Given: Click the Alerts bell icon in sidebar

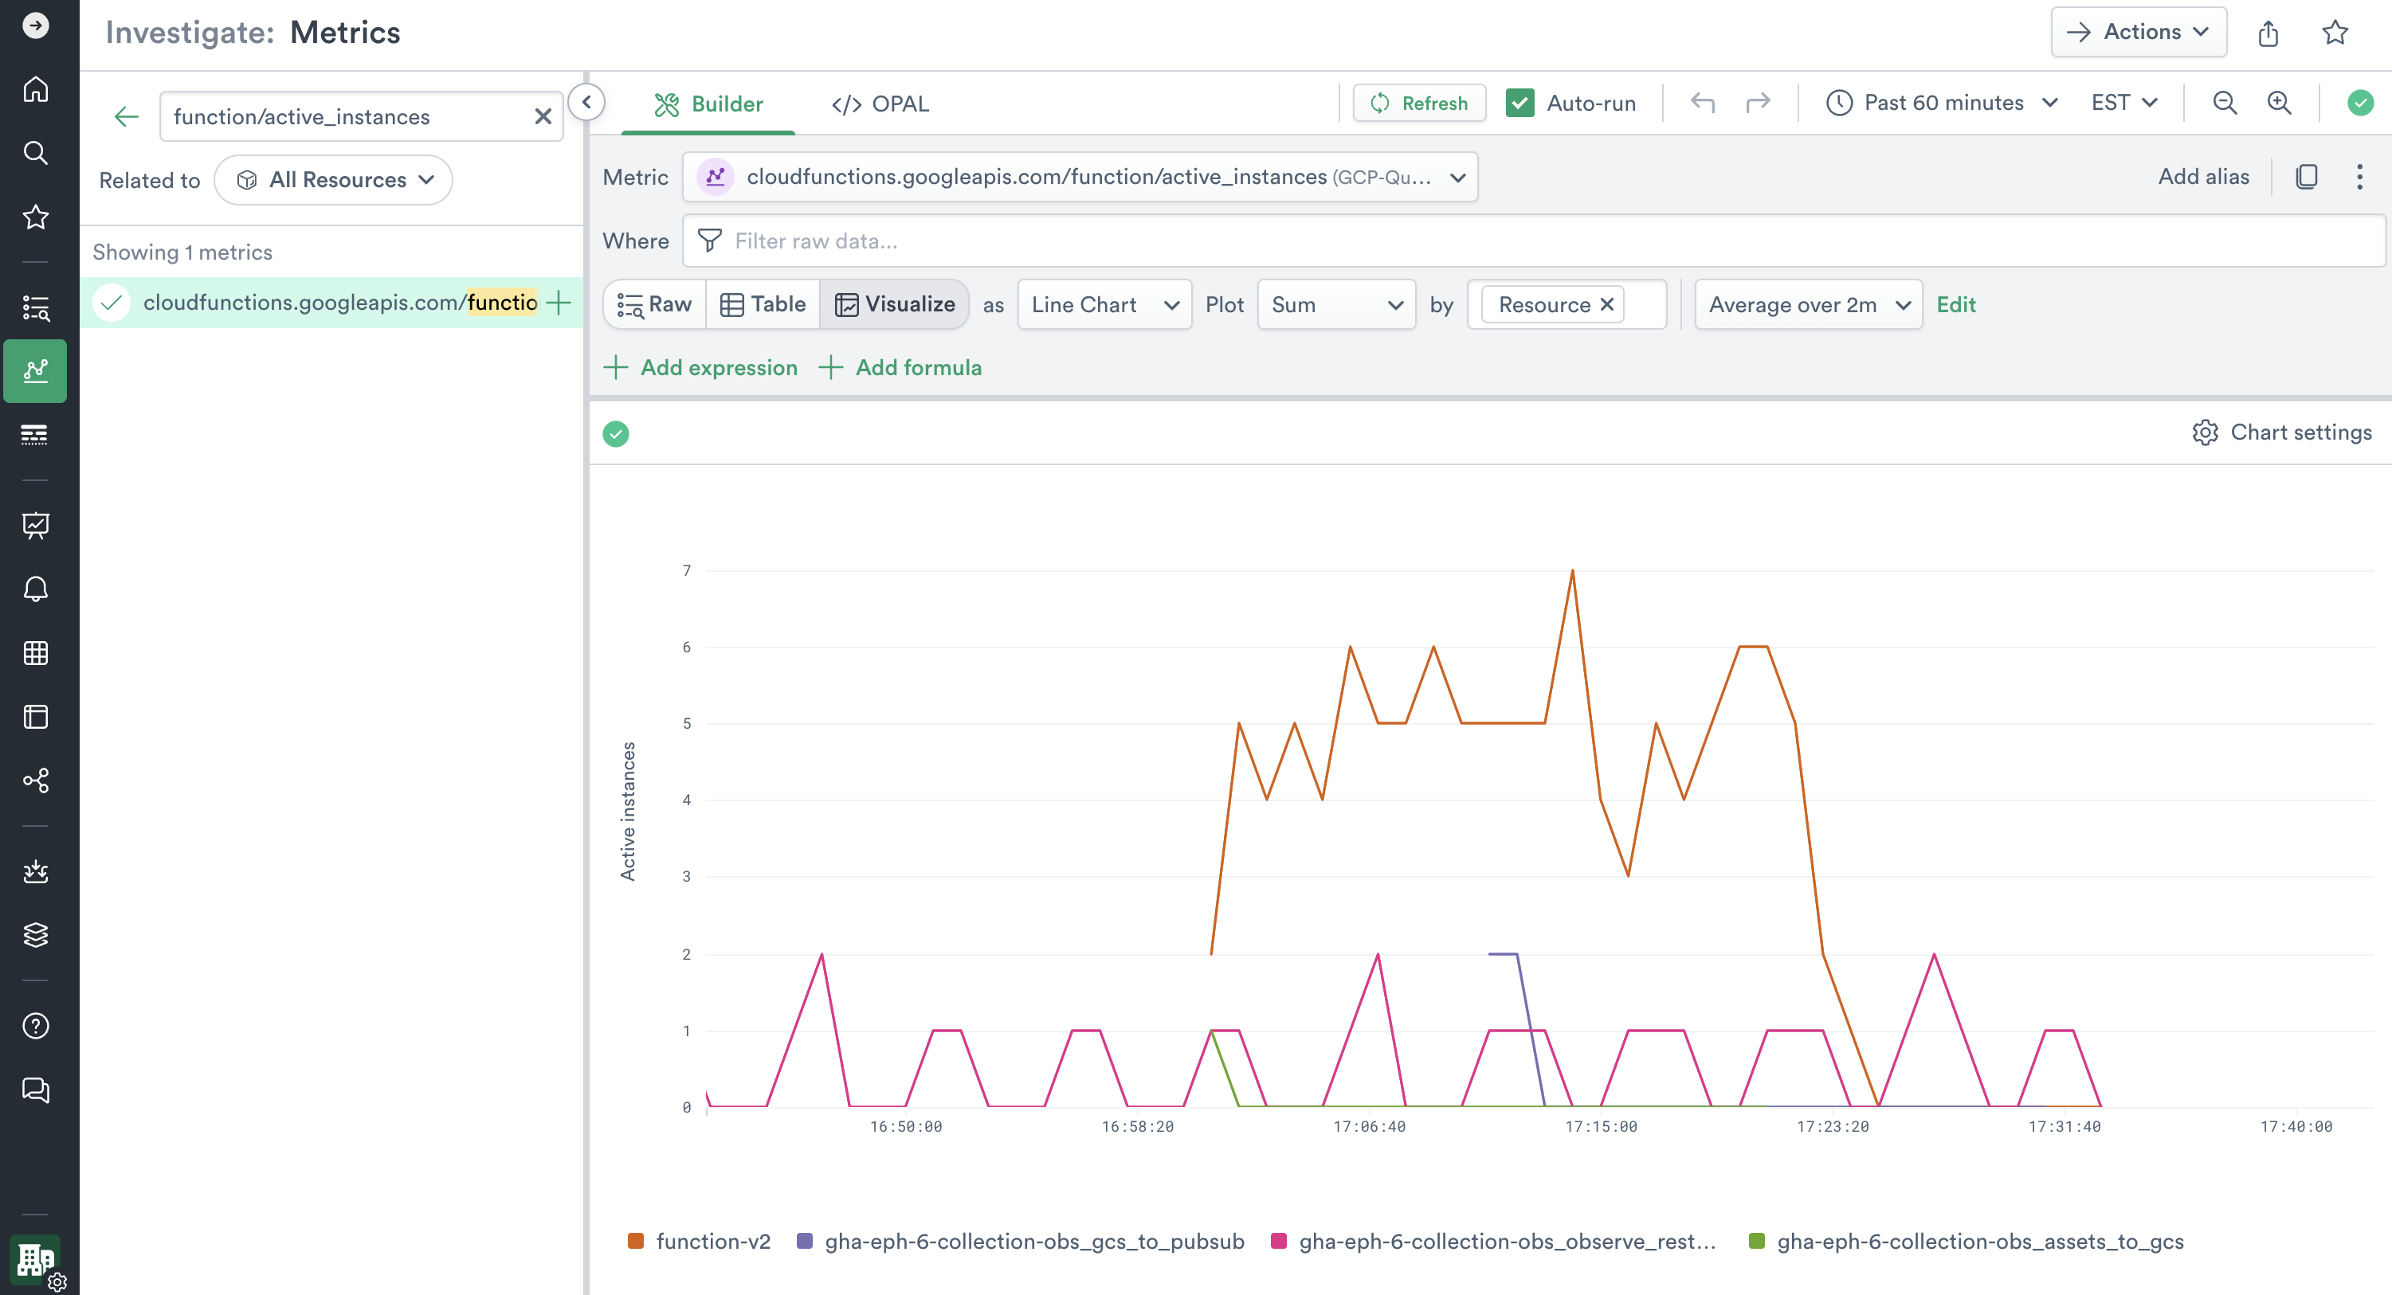Looking at the screenshot, I should click(x=35, y=589).
